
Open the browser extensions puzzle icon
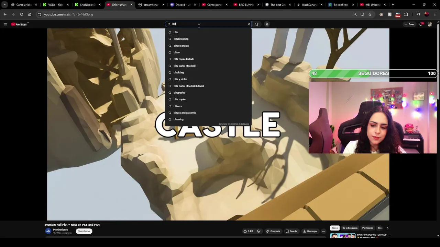click(406, 14)
